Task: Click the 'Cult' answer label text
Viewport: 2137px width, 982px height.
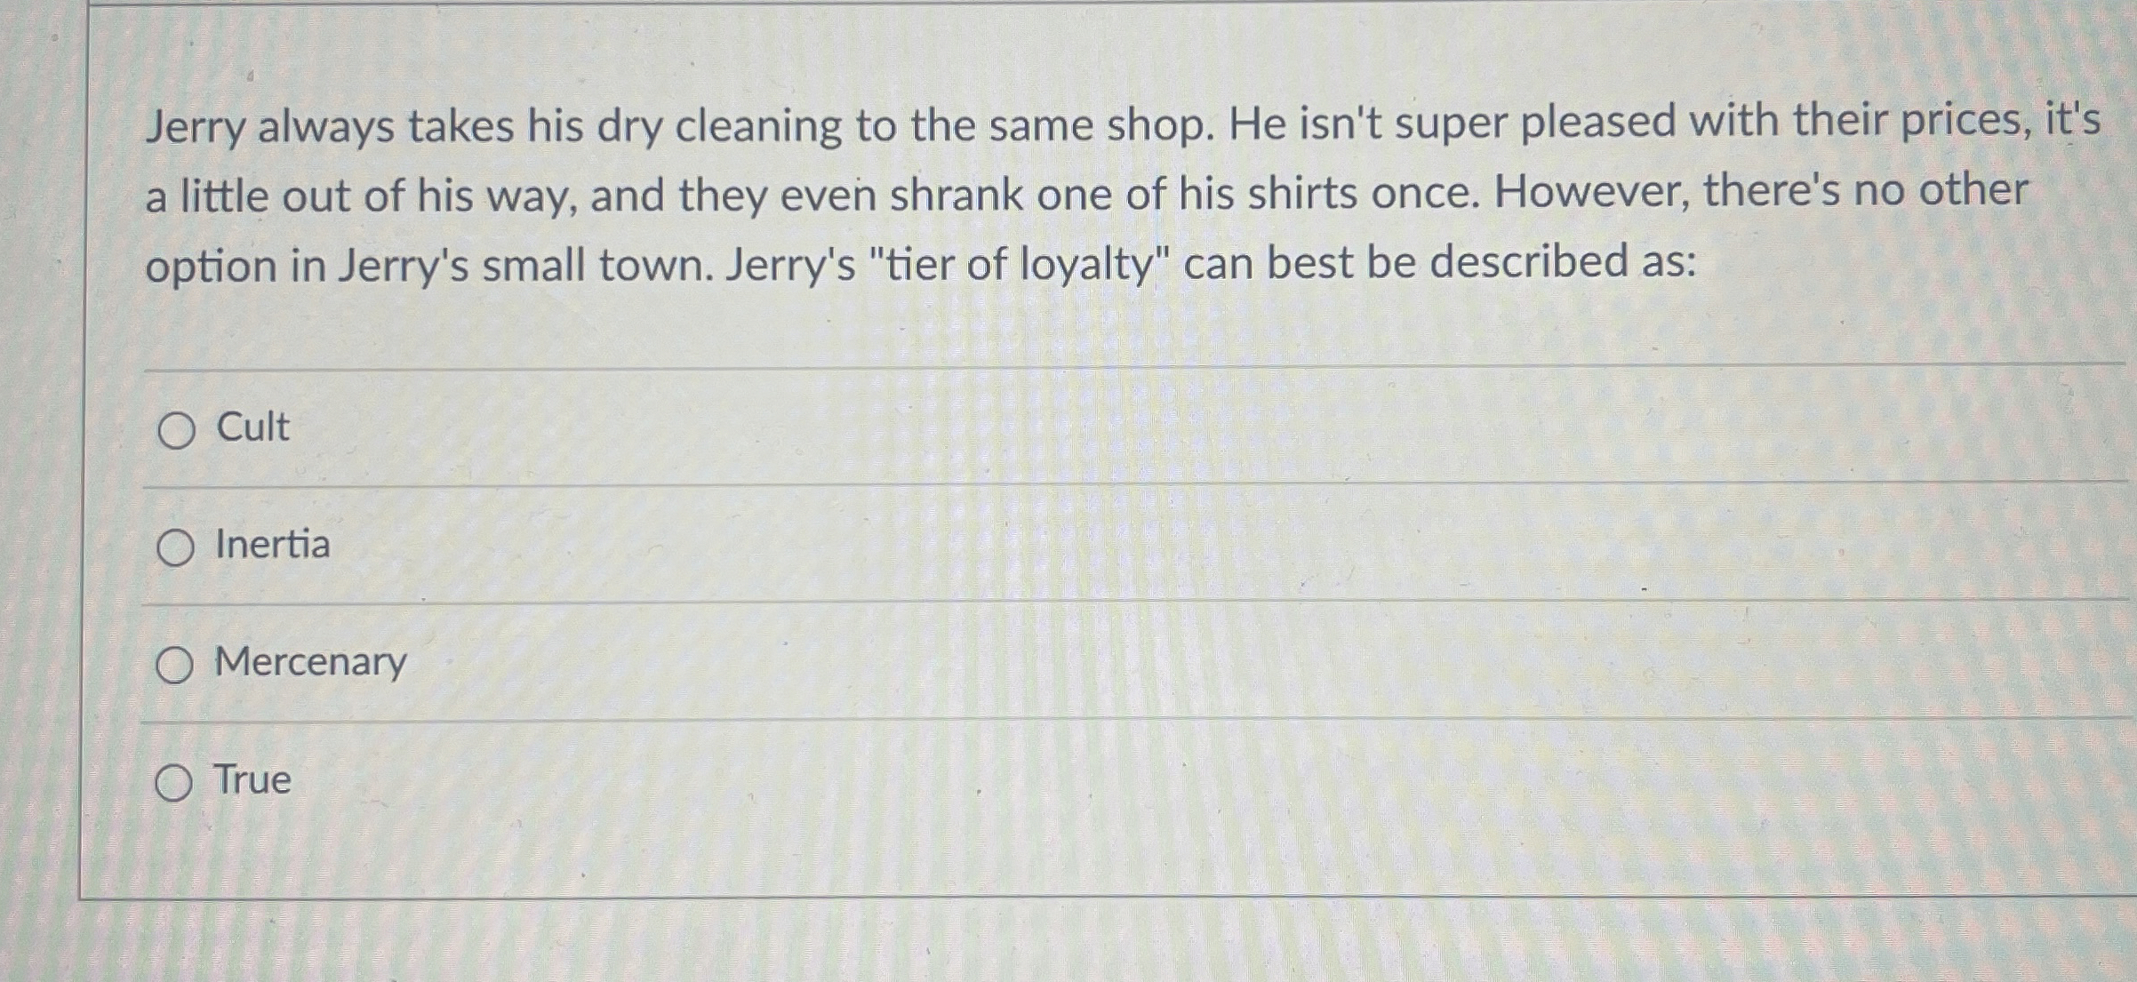Action: [253, 427]
